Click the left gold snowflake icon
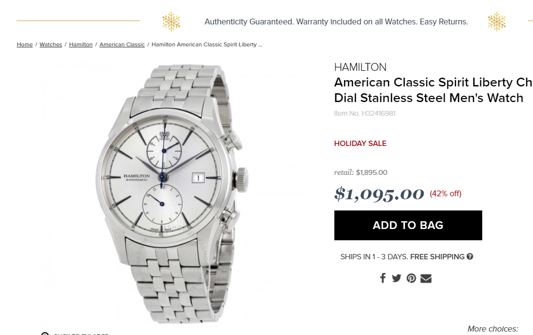 click(x=171, y=22)
